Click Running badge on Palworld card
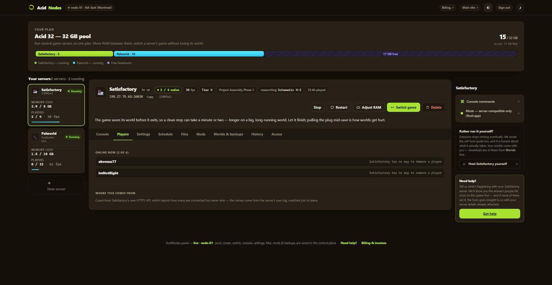 [x=72, y=137]
